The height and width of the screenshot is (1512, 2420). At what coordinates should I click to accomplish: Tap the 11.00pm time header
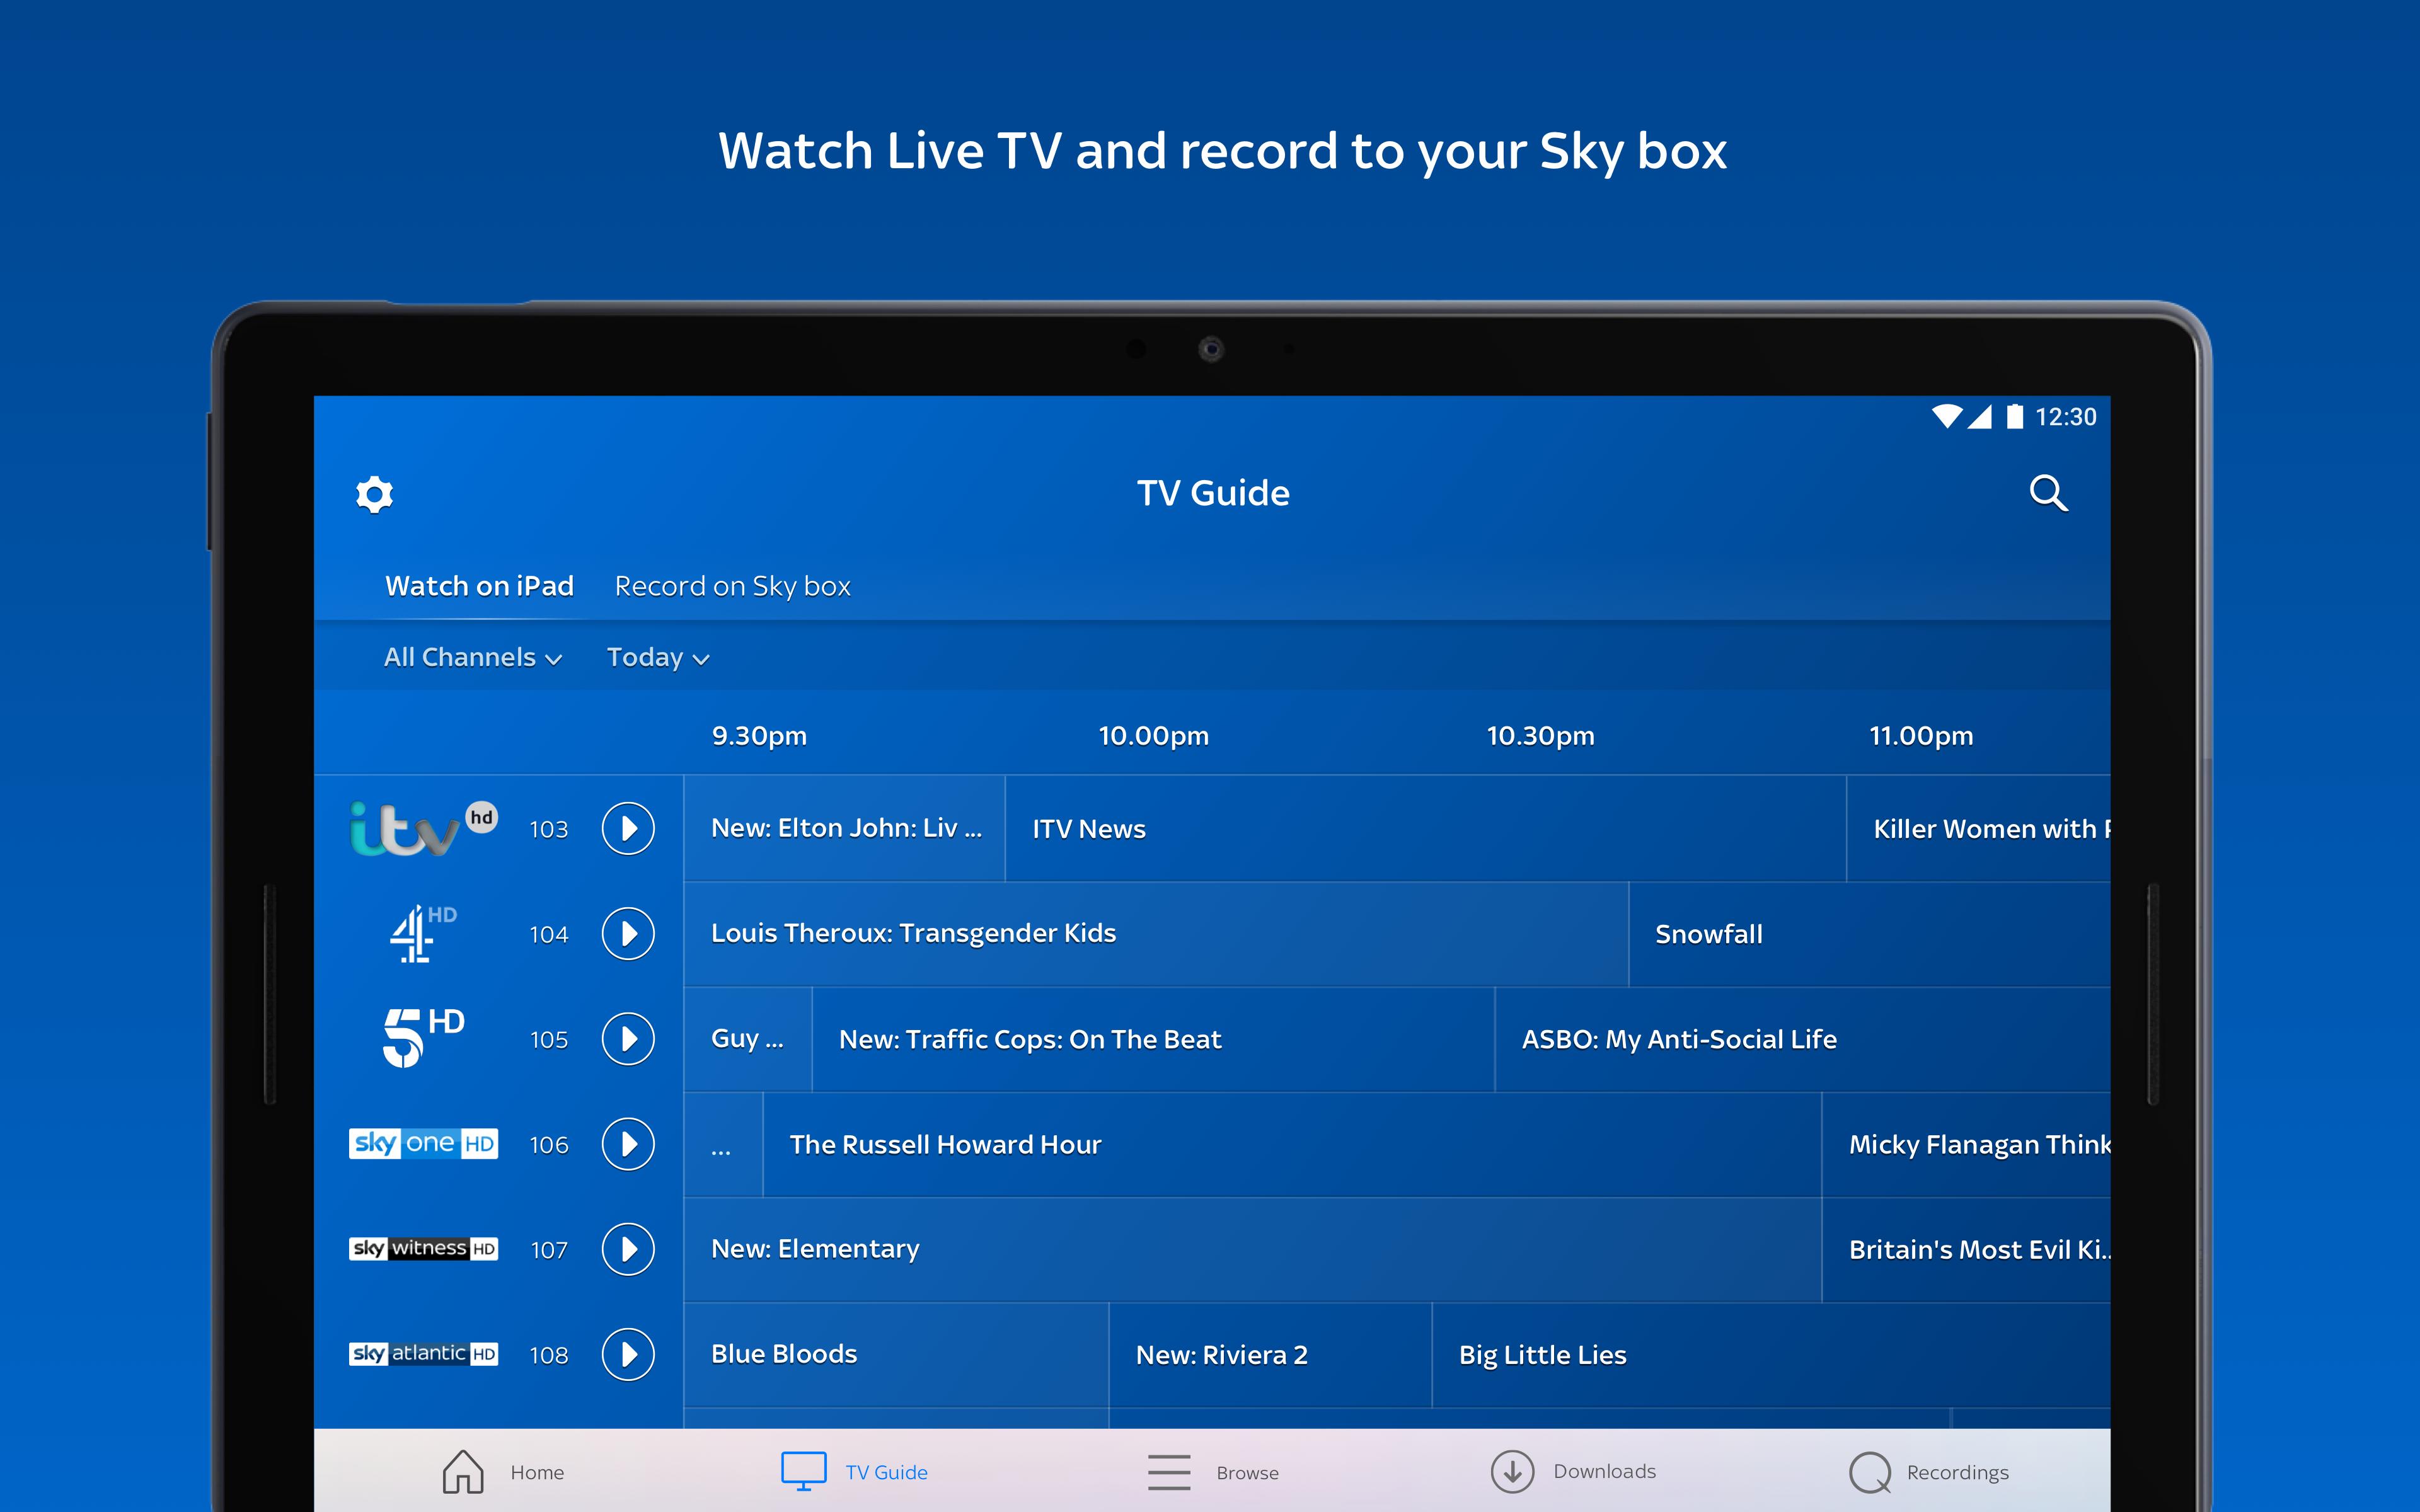tap(1921, 736)
